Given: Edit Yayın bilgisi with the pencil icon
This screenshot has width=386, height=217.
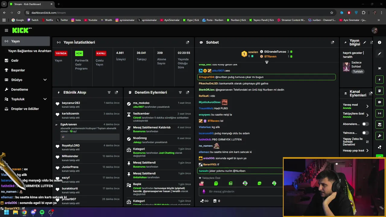Looking at the screenshot, I should pos(365,42).
